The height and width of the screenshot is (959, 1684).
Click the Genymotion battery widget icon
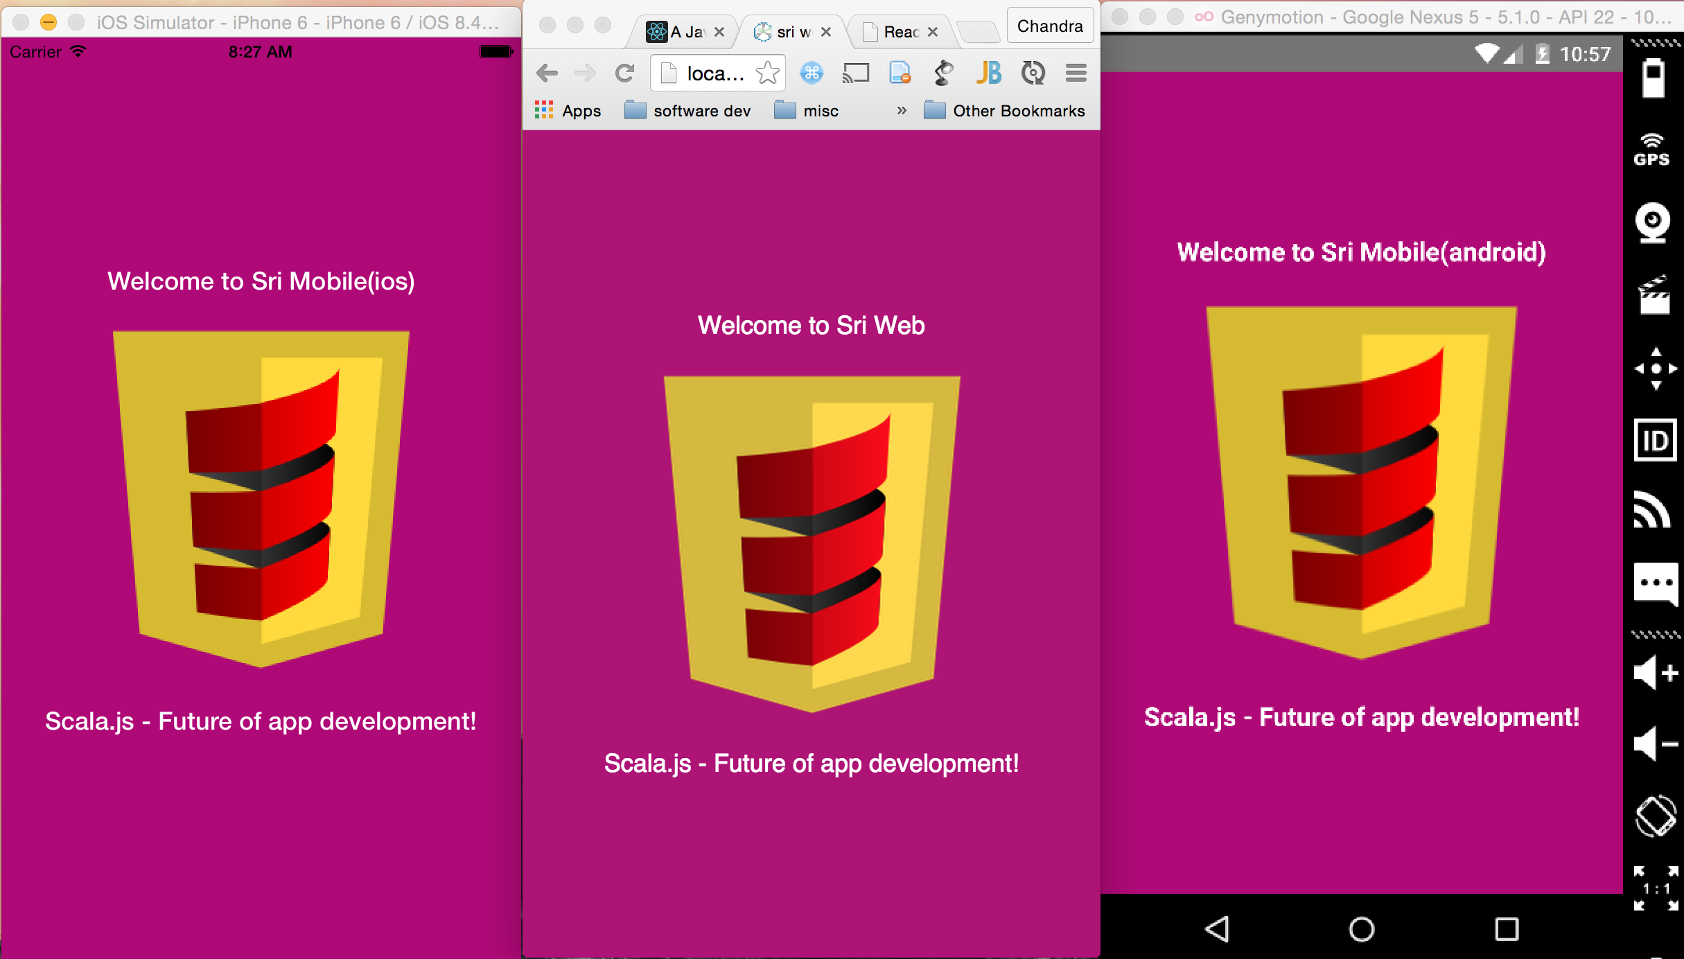[x=1654, y=78]
